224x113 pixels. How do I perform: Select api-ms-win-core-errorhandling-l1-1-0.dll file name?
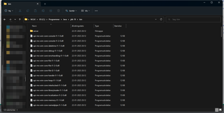(51, 56)
